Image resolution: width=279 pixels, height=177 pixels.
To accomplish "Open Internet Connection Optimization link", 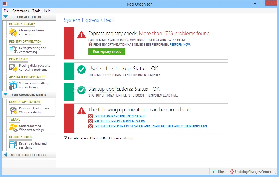I will 119,121.
